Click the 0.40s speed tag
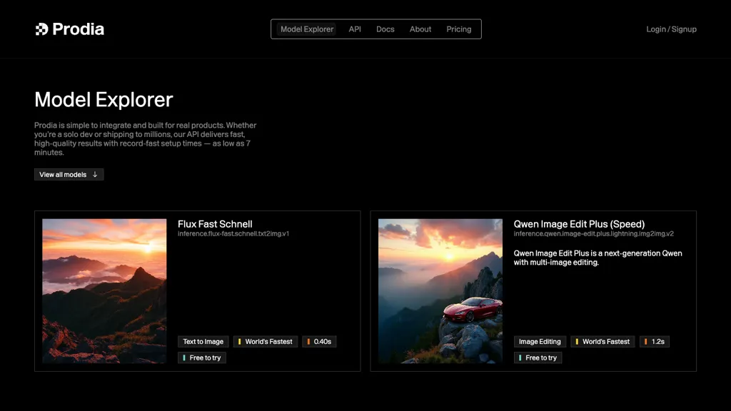This screenshot has height=411, width=731. (319, 342)
